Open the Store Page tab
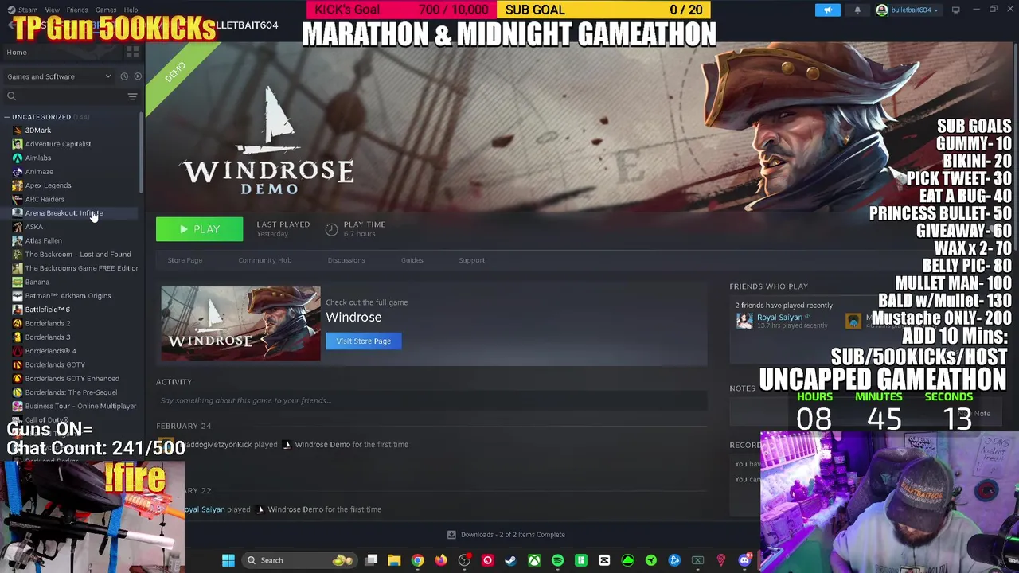Viewport: 1019px width, 573px height. pyautogui.click(x=185, y=260)
